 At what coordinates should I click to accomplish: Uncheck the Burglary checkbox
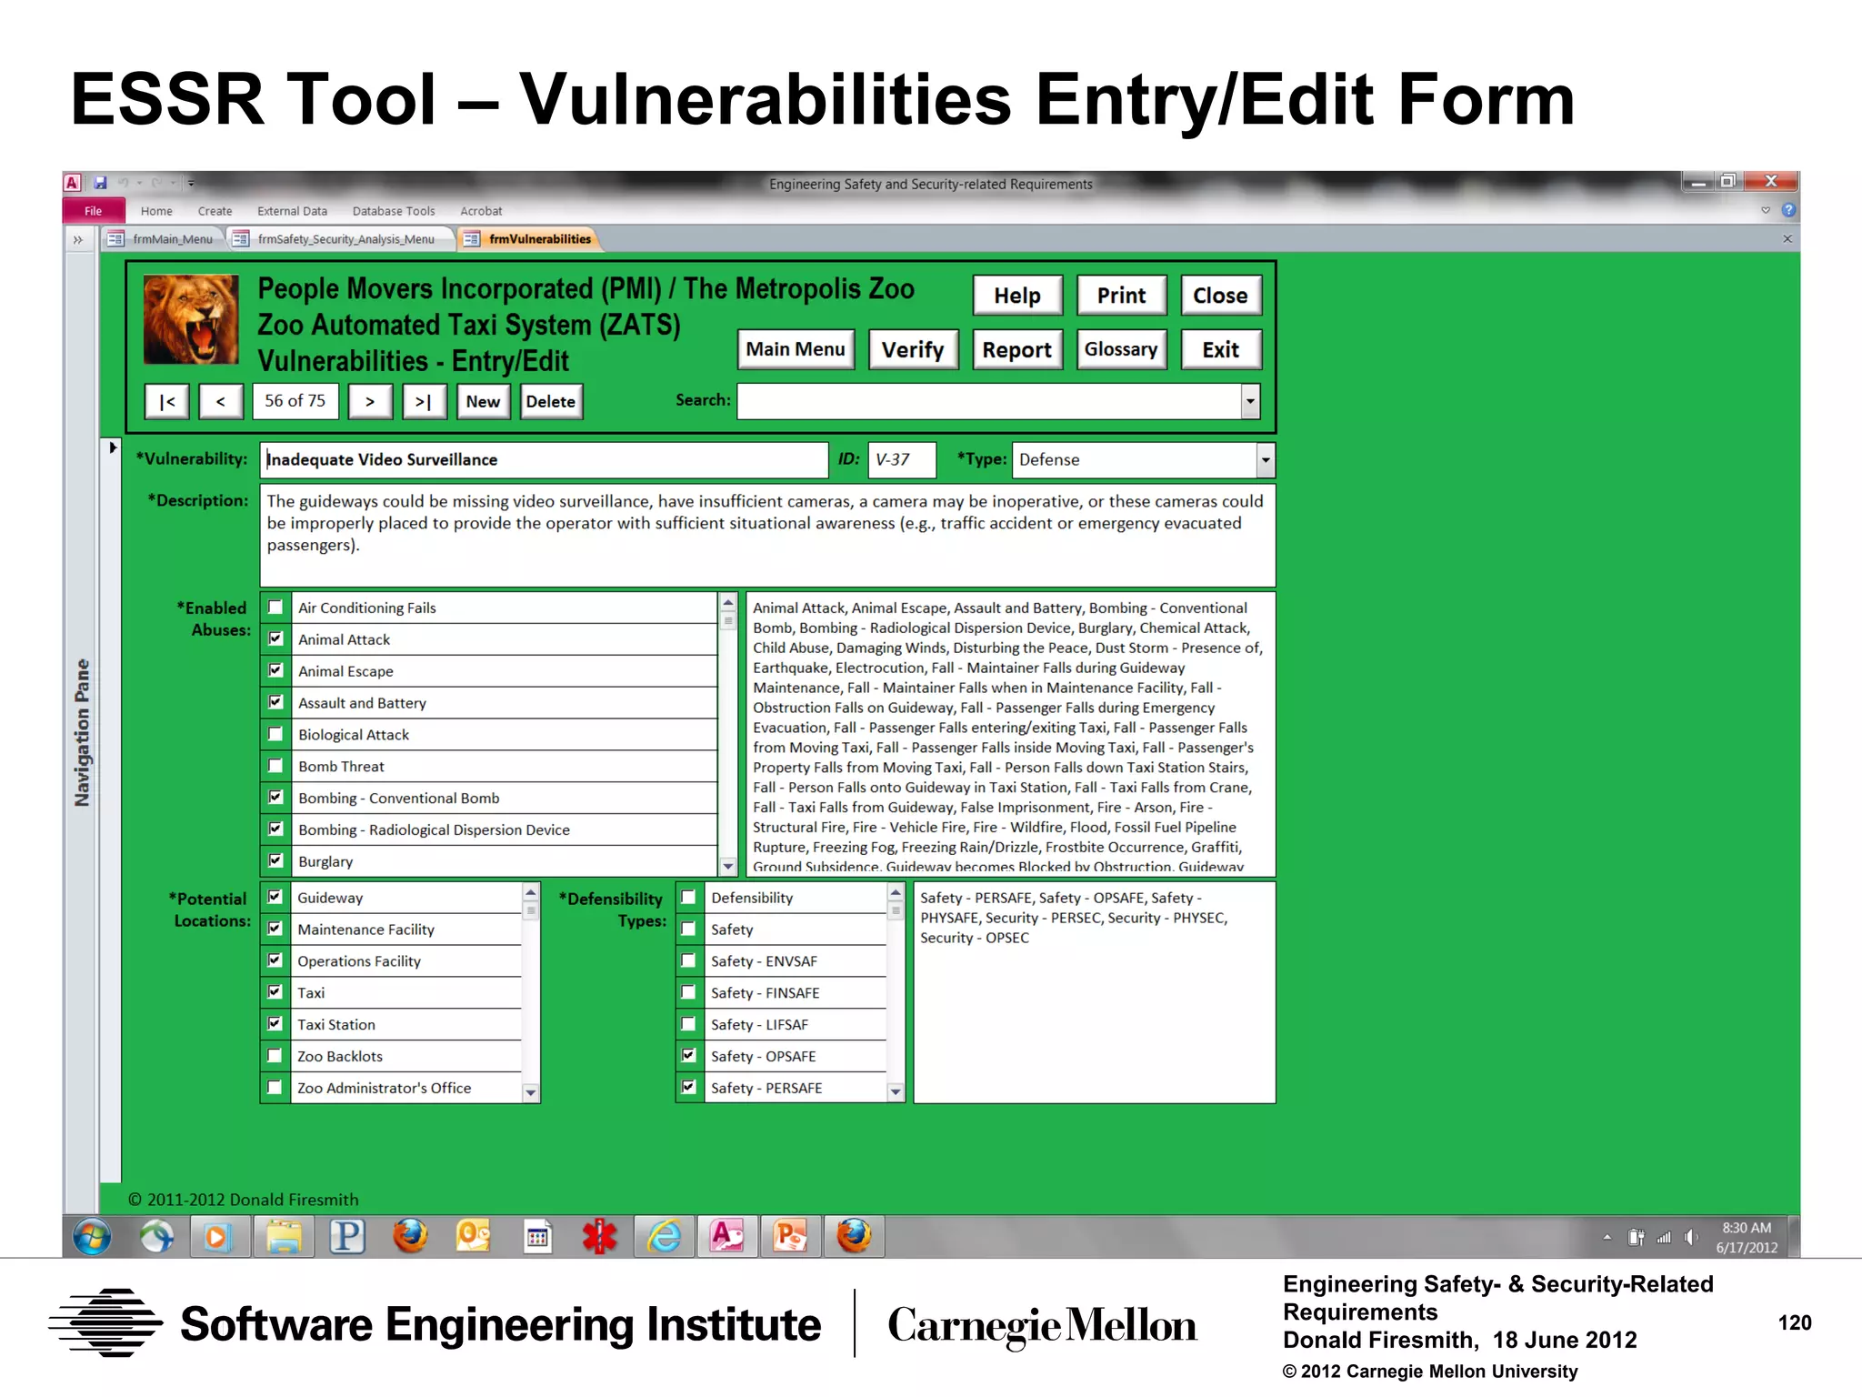(275, 860)
